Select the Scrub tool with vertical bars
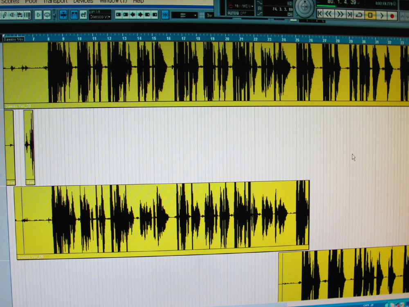This screenshot has height=307, width=409. point(27,15)
